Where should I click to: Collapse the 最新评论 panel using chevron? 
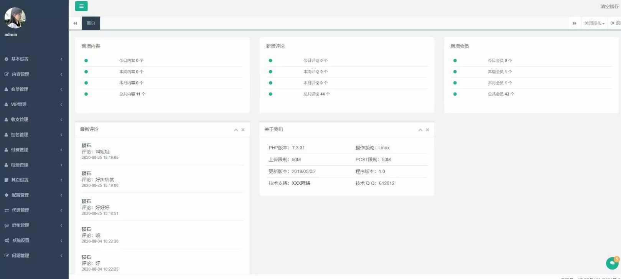pos(236,130)
